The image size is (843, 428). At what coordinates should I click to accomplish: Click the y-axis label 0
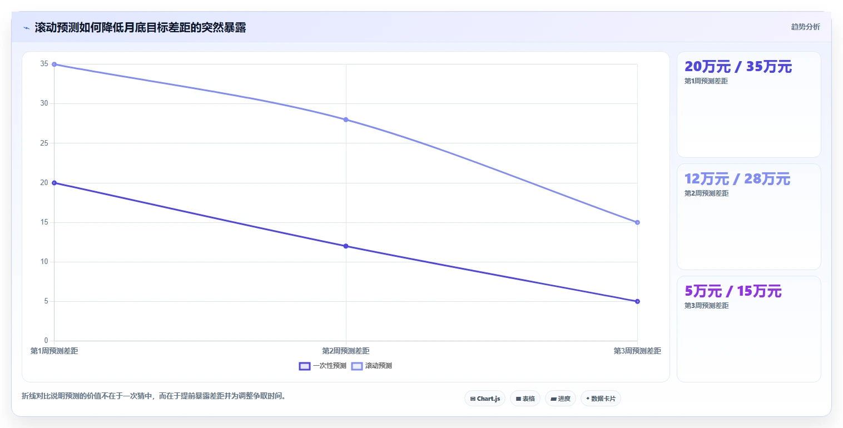47,341
